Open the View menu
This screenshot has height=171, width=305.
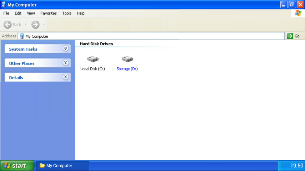31,13
